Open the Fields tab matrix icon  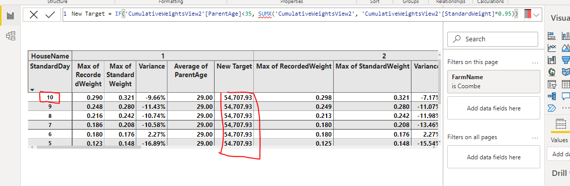[561, 125]
